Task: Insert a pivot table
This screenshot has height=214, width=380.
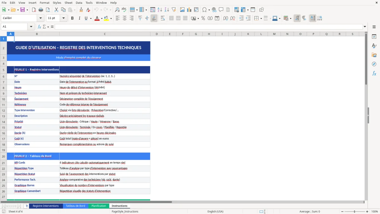Action: point(196,10)
